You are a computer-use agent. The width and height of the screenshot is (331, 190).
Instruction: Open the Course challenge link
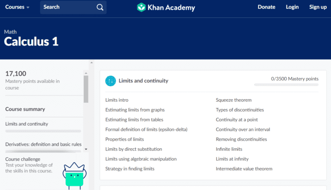(23, 159)
